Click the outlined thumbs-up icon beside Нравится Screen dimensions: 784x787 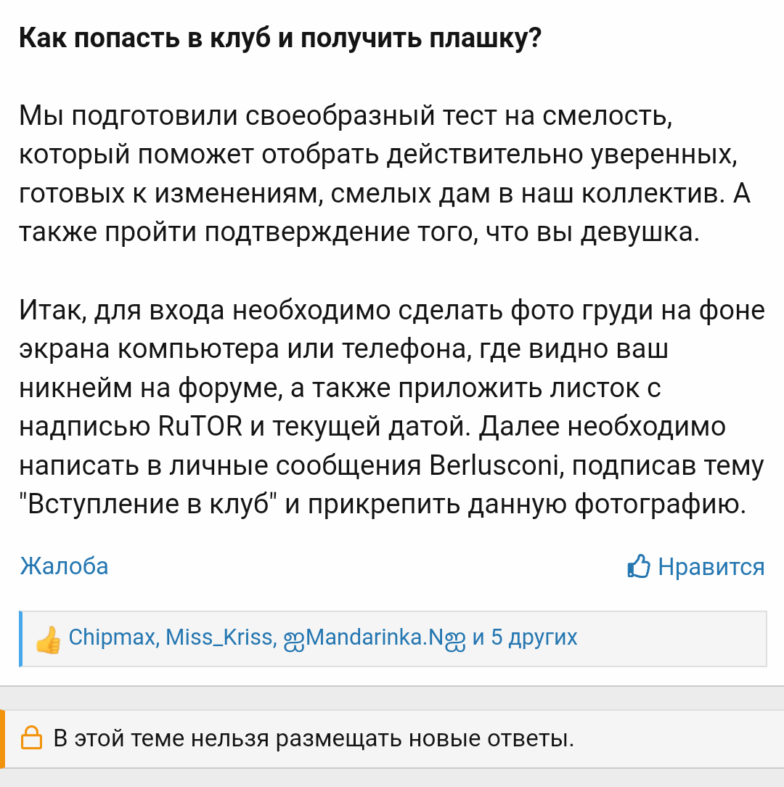(639, 566)
